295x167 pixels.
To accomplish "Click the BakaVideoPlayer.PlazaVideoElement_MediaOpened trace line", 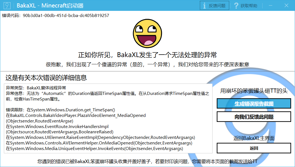I will coord(76,118).
